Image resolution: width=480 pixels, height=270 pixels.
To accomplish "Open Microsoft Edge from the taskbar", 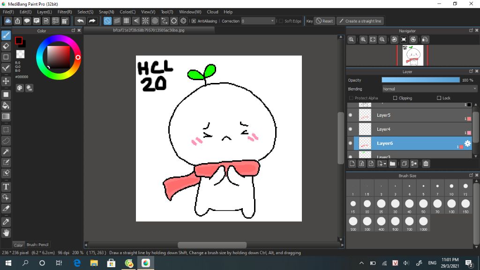I will pos(77,263).
